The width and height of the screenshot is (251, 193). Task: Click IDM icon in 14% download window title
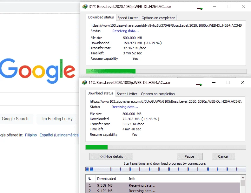[84, 83]
